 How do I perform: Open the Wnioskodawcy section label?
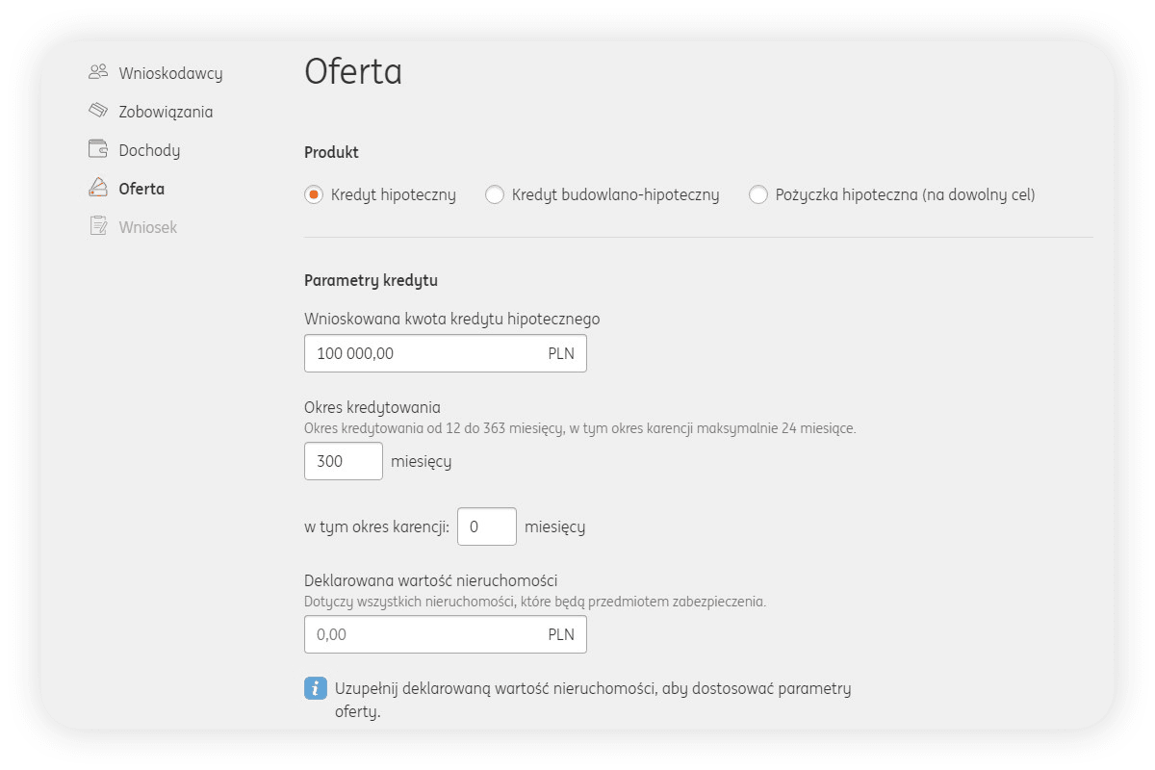point(170,73)
